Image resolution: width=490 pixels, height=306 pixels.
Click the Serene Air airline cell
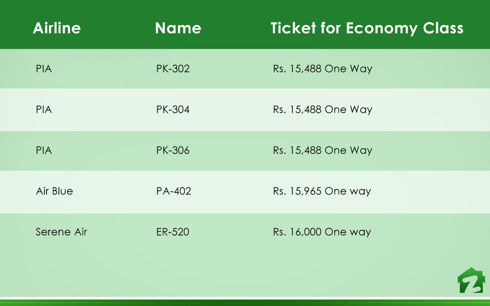62,232
